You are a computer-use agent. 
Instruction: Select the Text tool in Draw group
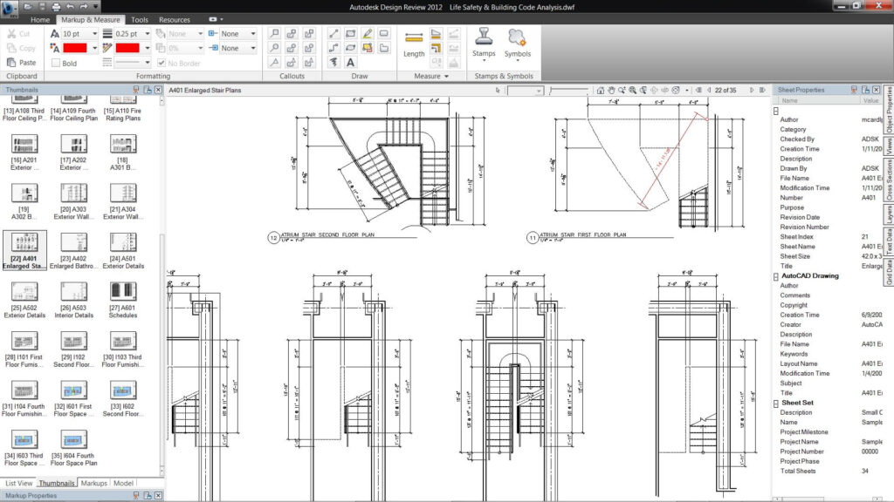(x=351, y=63)
